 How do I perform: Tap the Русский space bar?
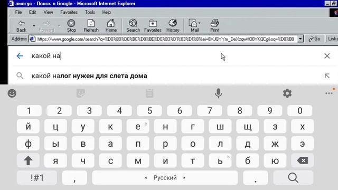165,178
